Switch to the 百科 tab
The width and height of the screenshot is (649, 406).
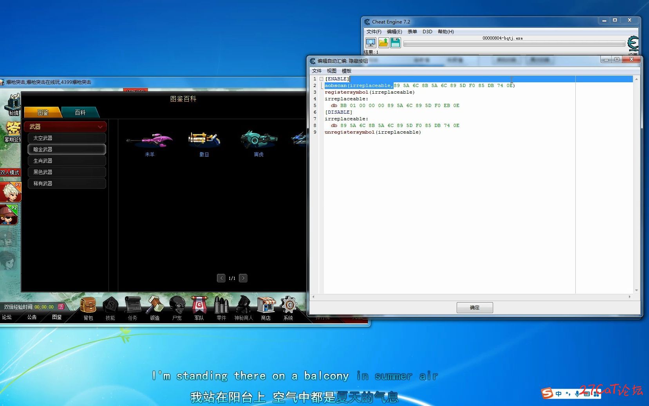point(80,112)
